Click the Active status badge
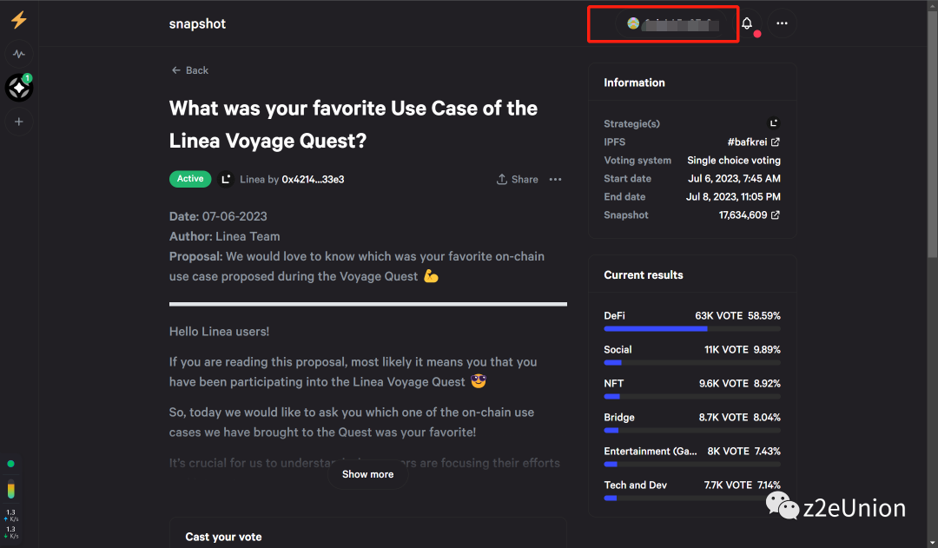The image size is (938, 548). pyautogui.click(x=190, y=179)
